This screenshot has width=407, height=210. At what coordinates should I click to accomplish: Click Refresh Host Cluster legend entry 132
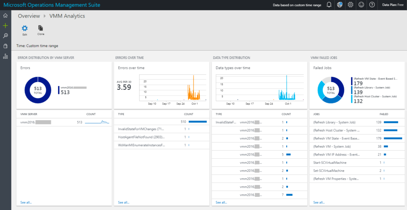(x=374, y=99)
